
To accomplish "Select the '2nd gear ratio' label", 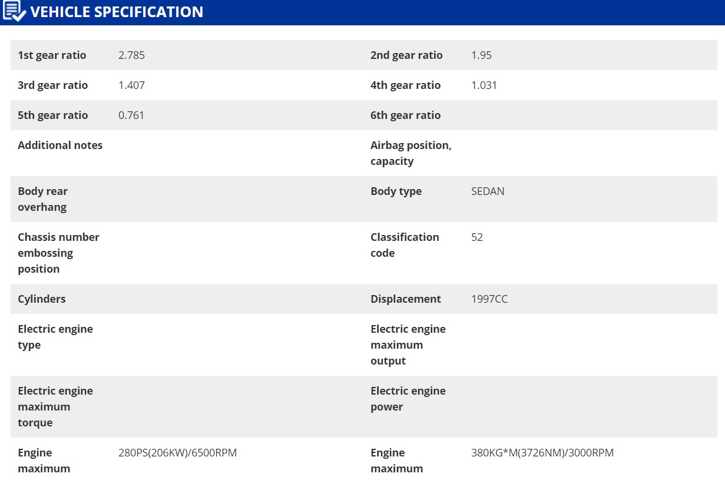I will pos(406,55).
